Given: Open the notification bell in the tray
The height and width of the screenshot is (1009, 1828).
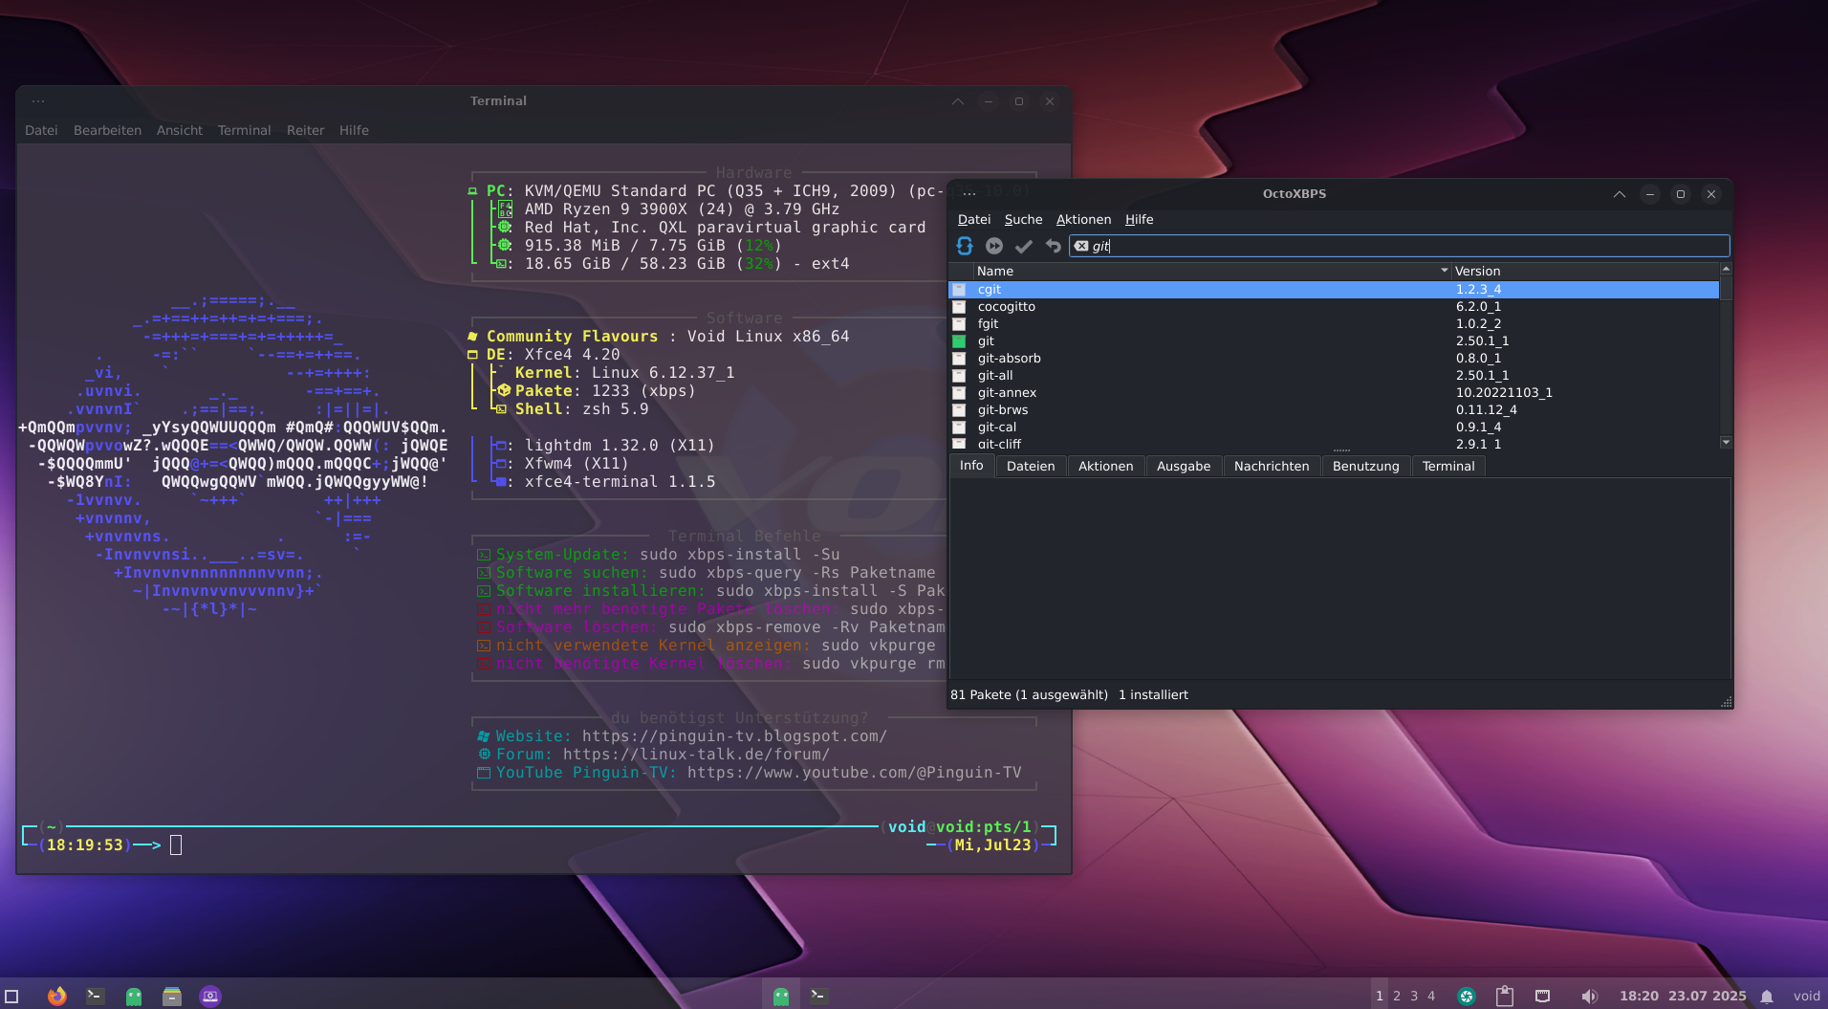Looking at the screenshot, I should click(x=1767, y=996).
